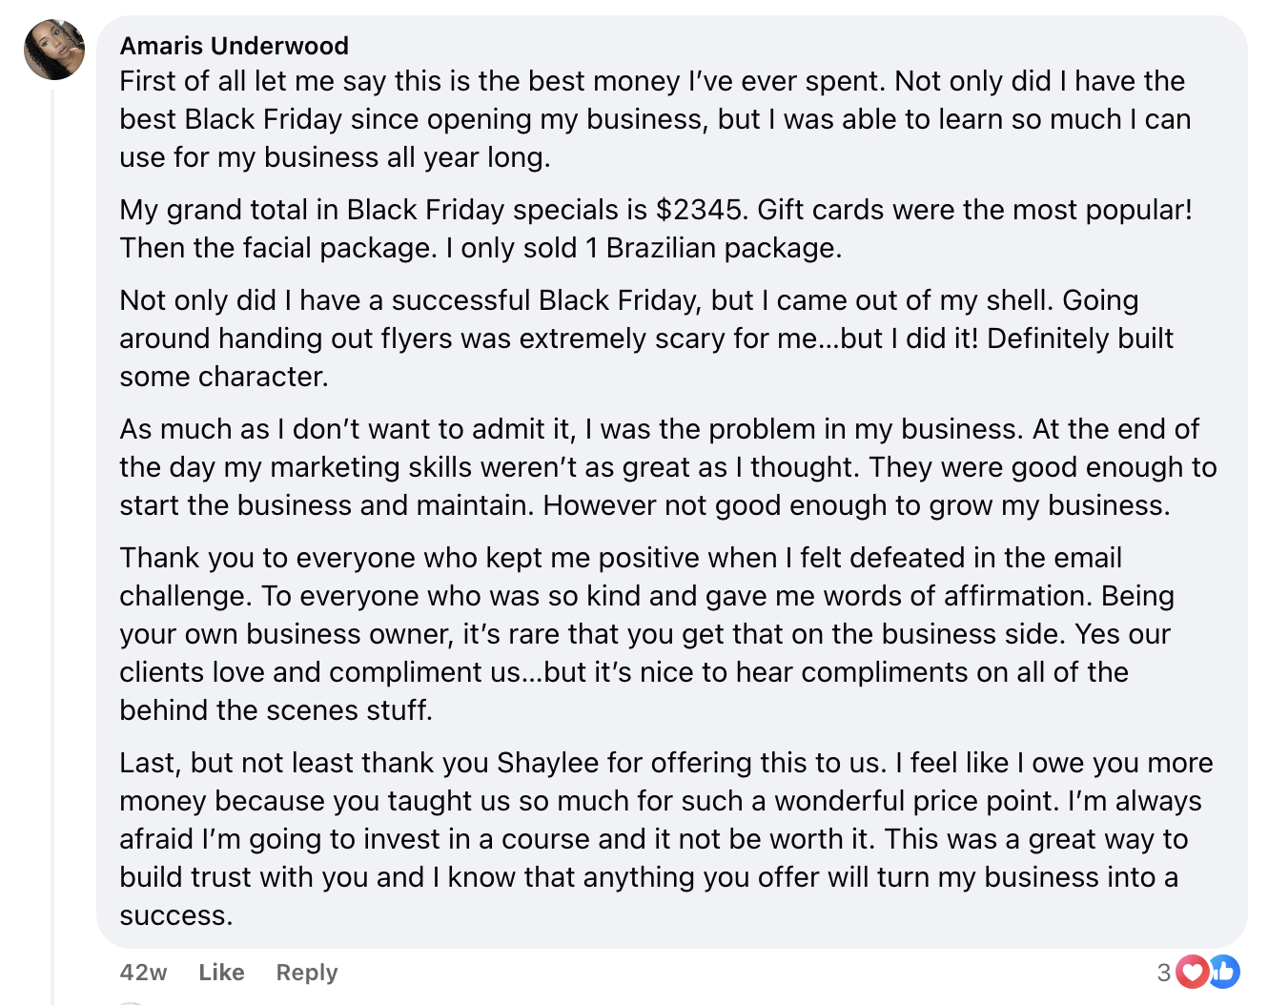Click 'Brazilian package' text in the comment
1268x1005 pixels.
coord(723,248)
